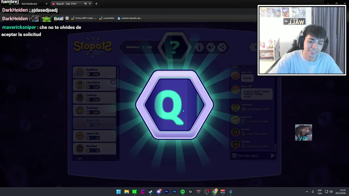This screenshot has height=196, width=349.
Task: Open Discord from the taskbar
Action: [x=159, y=192]
